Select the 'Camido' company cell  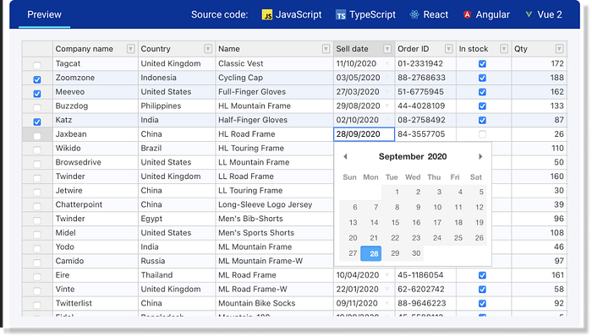(96, 261)
